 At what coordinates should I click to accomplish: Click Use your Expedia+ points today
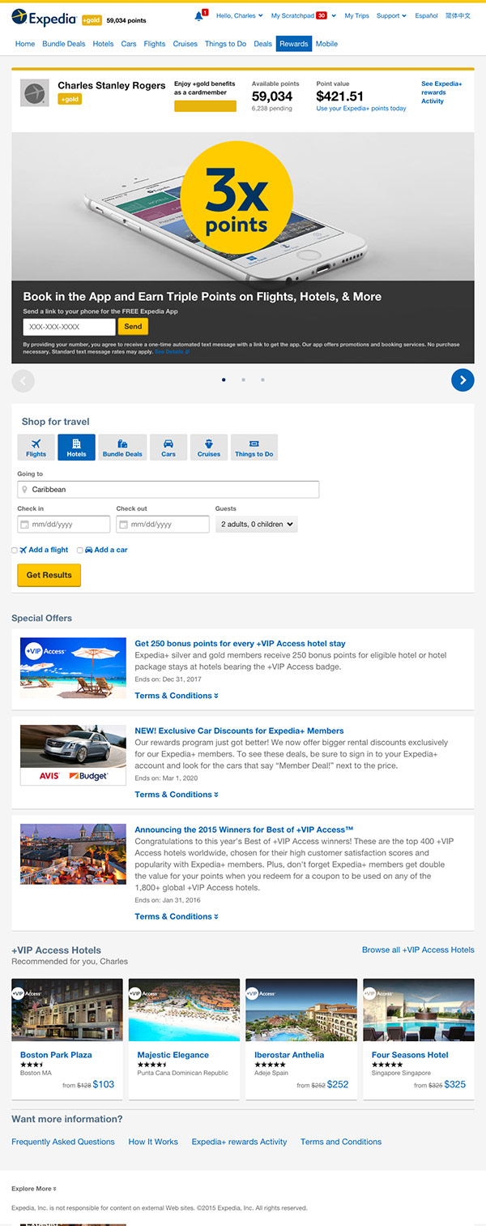(361, 109)
